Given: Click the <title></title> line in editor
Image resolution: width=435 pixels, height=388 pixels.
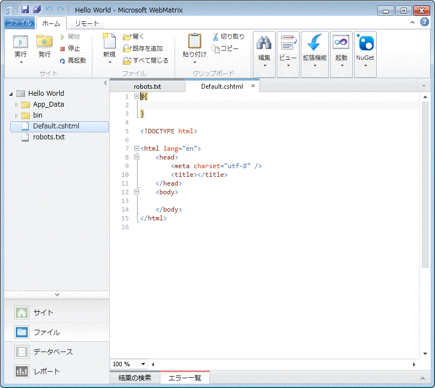Looking at the screenshot, I should point(199,175).
